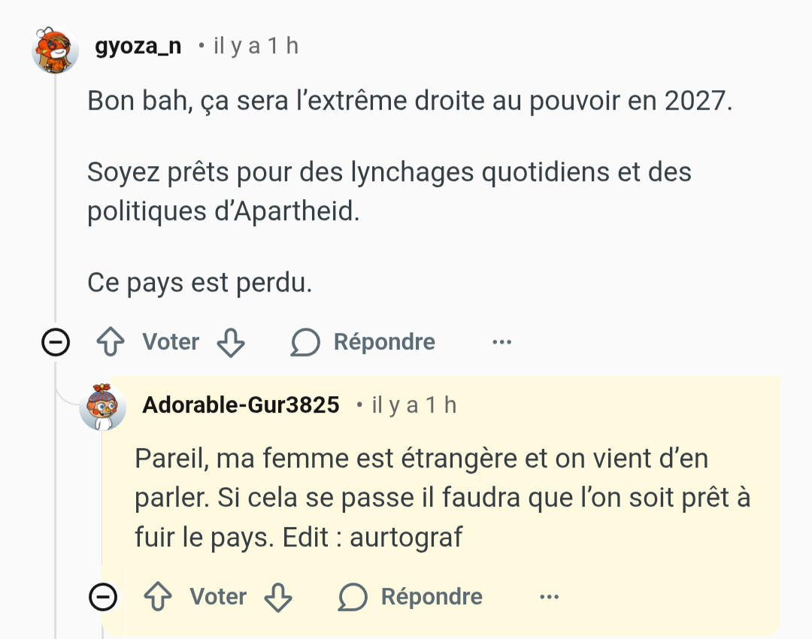Click speech bubble icon under gyoza_n's comment
Screen dimensions: 812x639
(305, 343)
